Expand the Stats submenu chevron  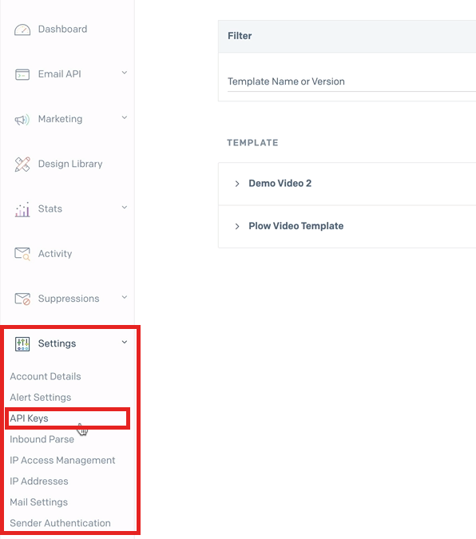125,208
